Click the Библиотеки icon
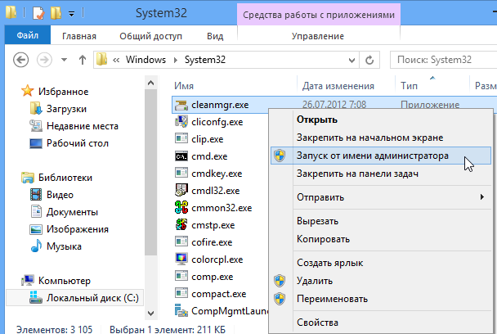 28,178
